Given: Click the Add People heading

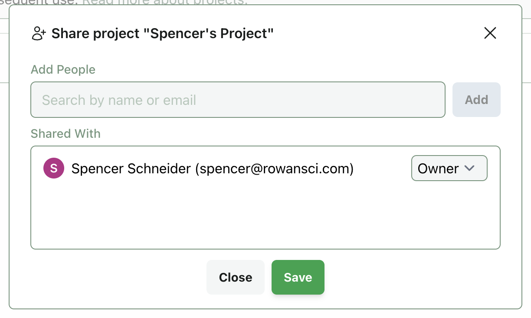Looking at the screenshot, I should click(63, 69).
